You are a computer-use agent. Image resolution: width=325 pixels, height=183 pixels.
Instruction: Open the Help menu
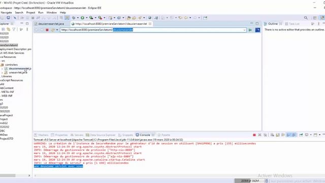tap(63, 12)
